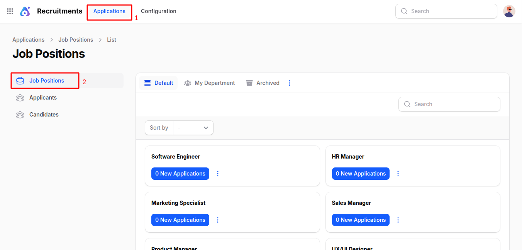Switch to the Archived tab
Viewport: 522px width, 250px height.
coord(263,83)
